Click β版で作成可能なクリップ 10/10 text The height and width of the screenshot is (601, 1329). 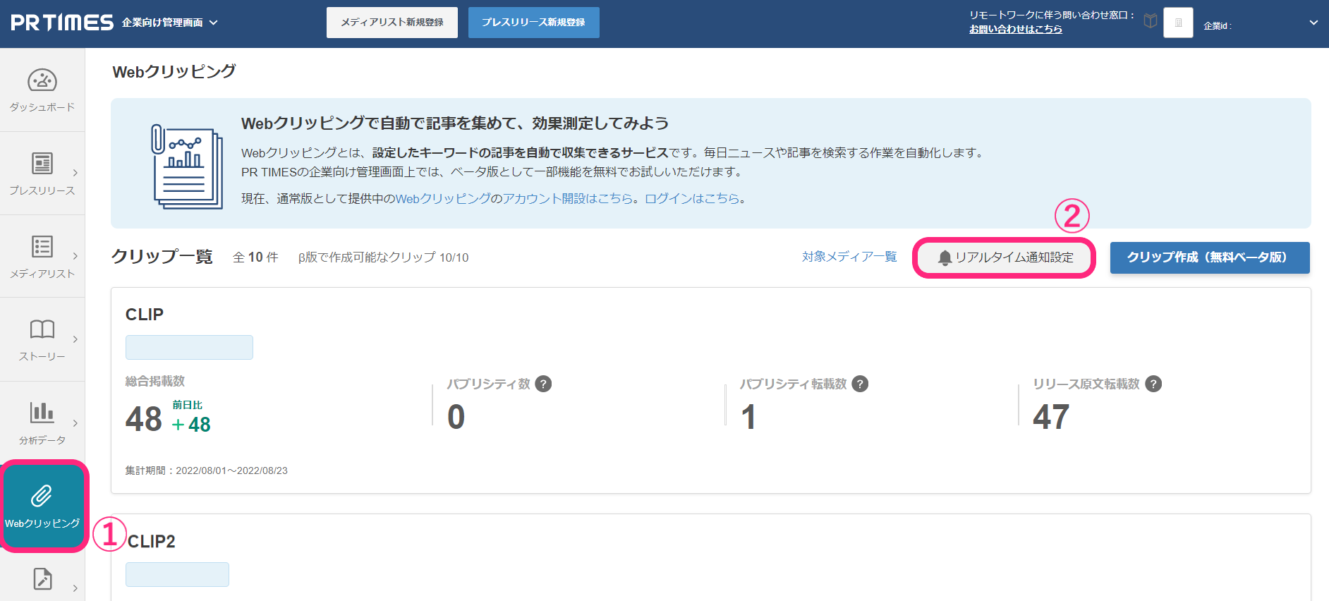(383, 257)
